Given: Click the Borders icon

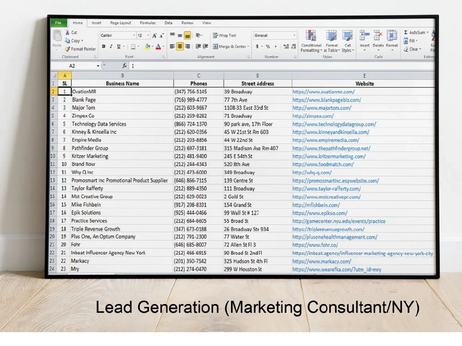Looking at the screenshot, I should (133, 47).
